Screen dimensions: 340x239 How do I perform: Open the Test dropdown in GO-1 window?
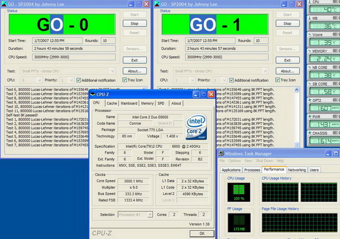pos(265,71)
